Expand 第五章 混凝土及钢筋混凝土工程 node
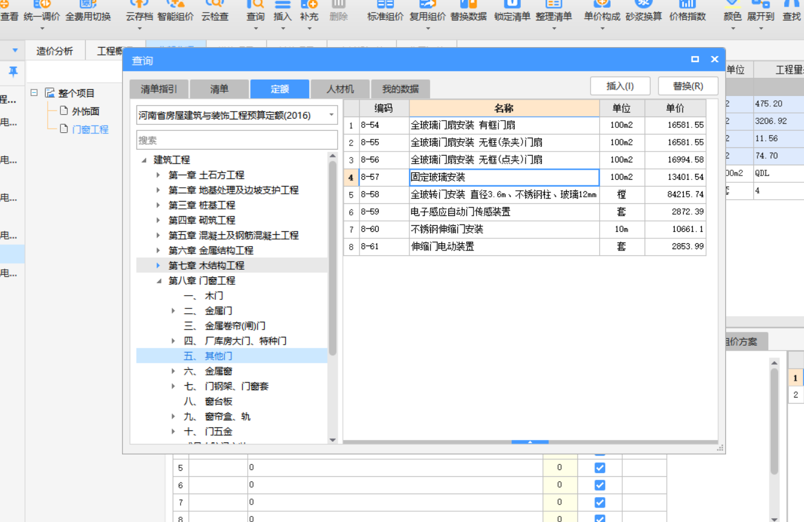 [158, 235]
